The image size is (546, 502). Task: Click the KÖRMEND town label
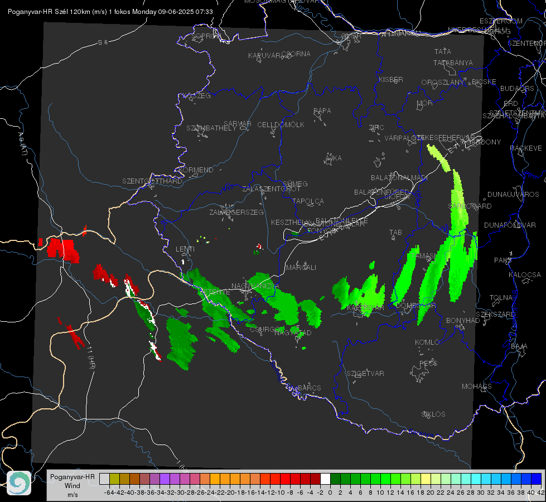pos(196,170)
